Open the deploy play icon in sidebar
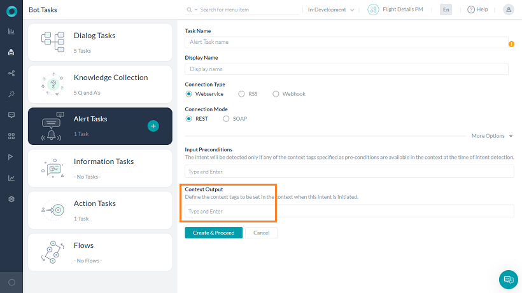This screenshot has height=293, width=522. 11,157
